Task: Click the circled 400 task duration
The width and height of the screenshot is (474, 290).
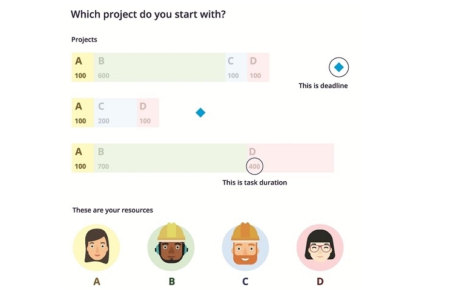Action: click(x=255, y=166)
